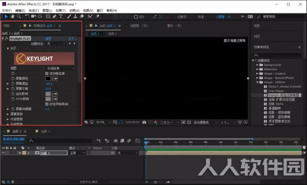Expand the Backgrounds presets folder

tap(257, 65)
